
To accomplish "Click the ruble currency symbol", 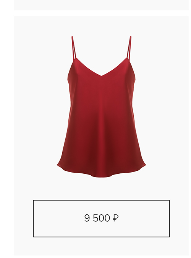I will click(x=115, y=218).
